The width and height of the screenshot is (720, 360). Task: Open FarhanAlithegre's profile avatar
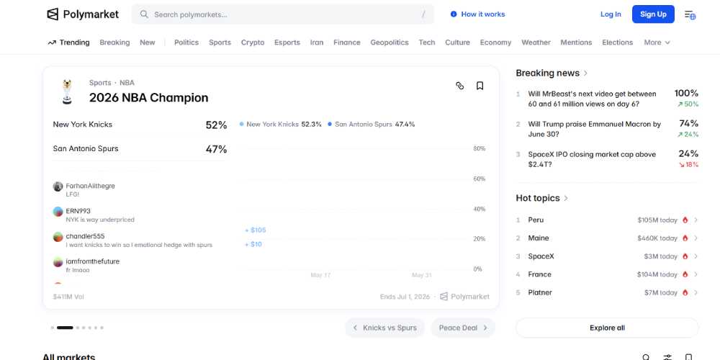pyautogui.click(x=58, y=186)
